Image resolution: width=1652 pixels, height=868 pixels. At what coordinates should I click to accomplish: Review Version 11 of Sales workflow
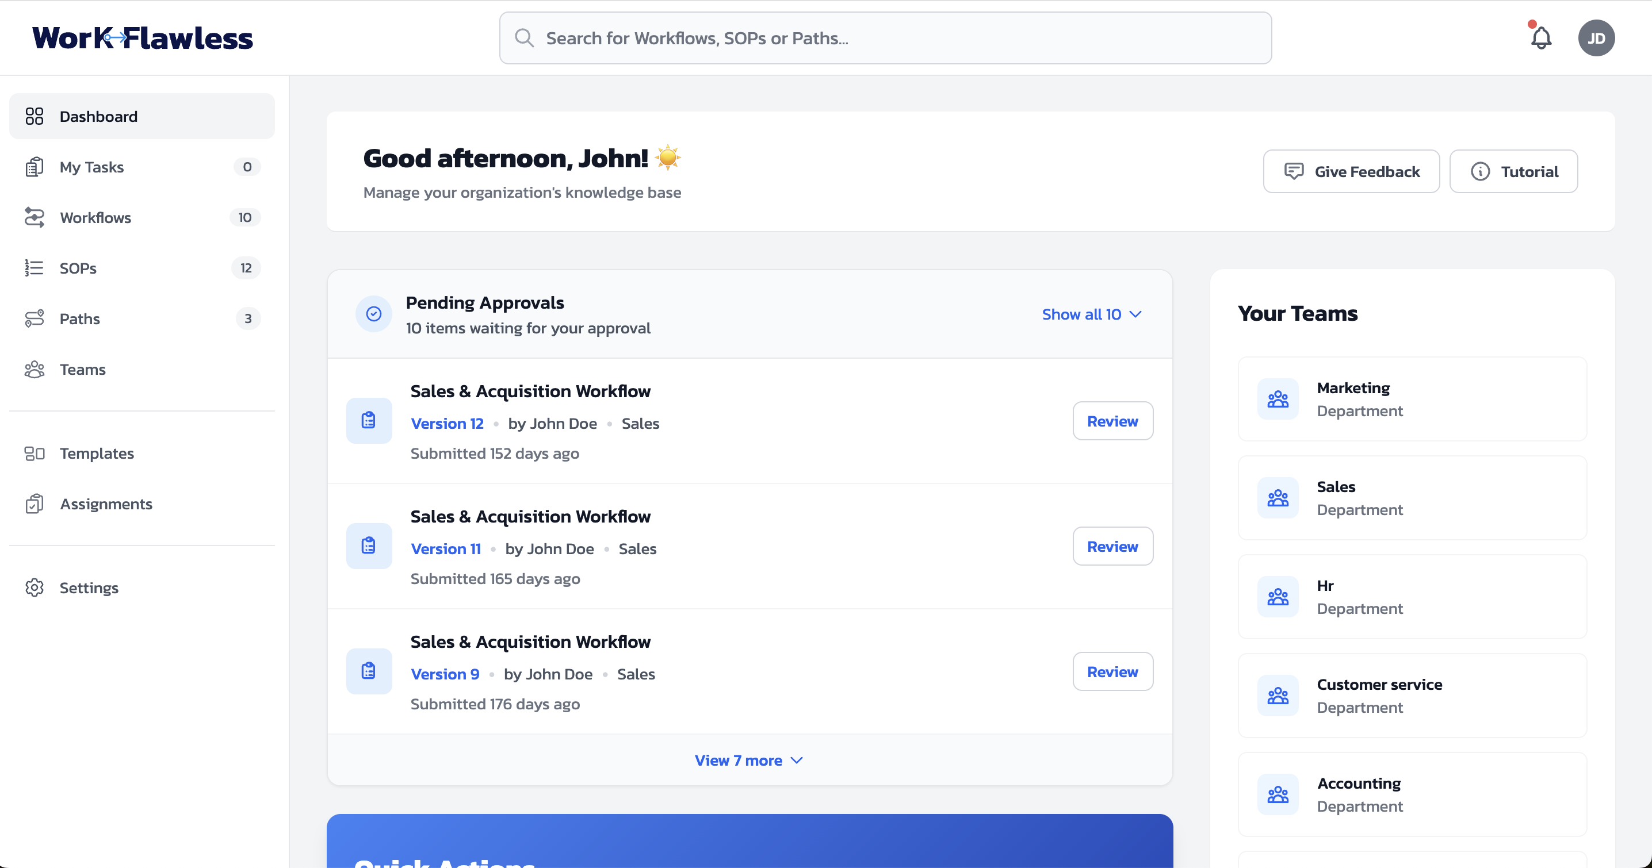coord(1112,546)
